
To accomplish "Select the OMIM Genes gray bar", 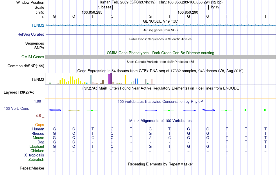I will click(x=161, y=57).
